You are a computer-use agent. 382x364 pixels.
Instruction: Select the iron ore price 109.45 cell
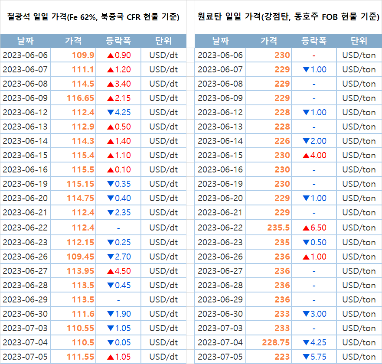(x=80, y=257)
